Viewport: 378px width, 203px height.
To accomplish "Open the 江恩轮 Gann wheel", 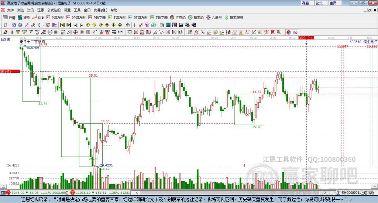I will pos(178,18).
